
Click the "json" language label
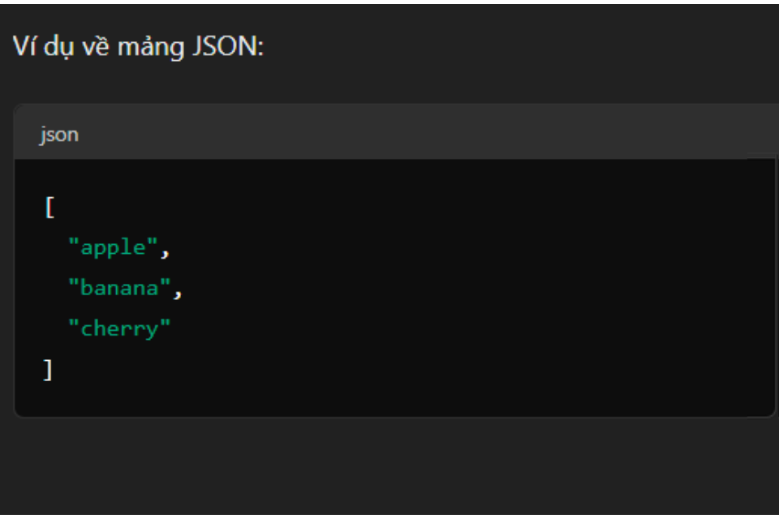pyautogui.click(x=58, y=135)
